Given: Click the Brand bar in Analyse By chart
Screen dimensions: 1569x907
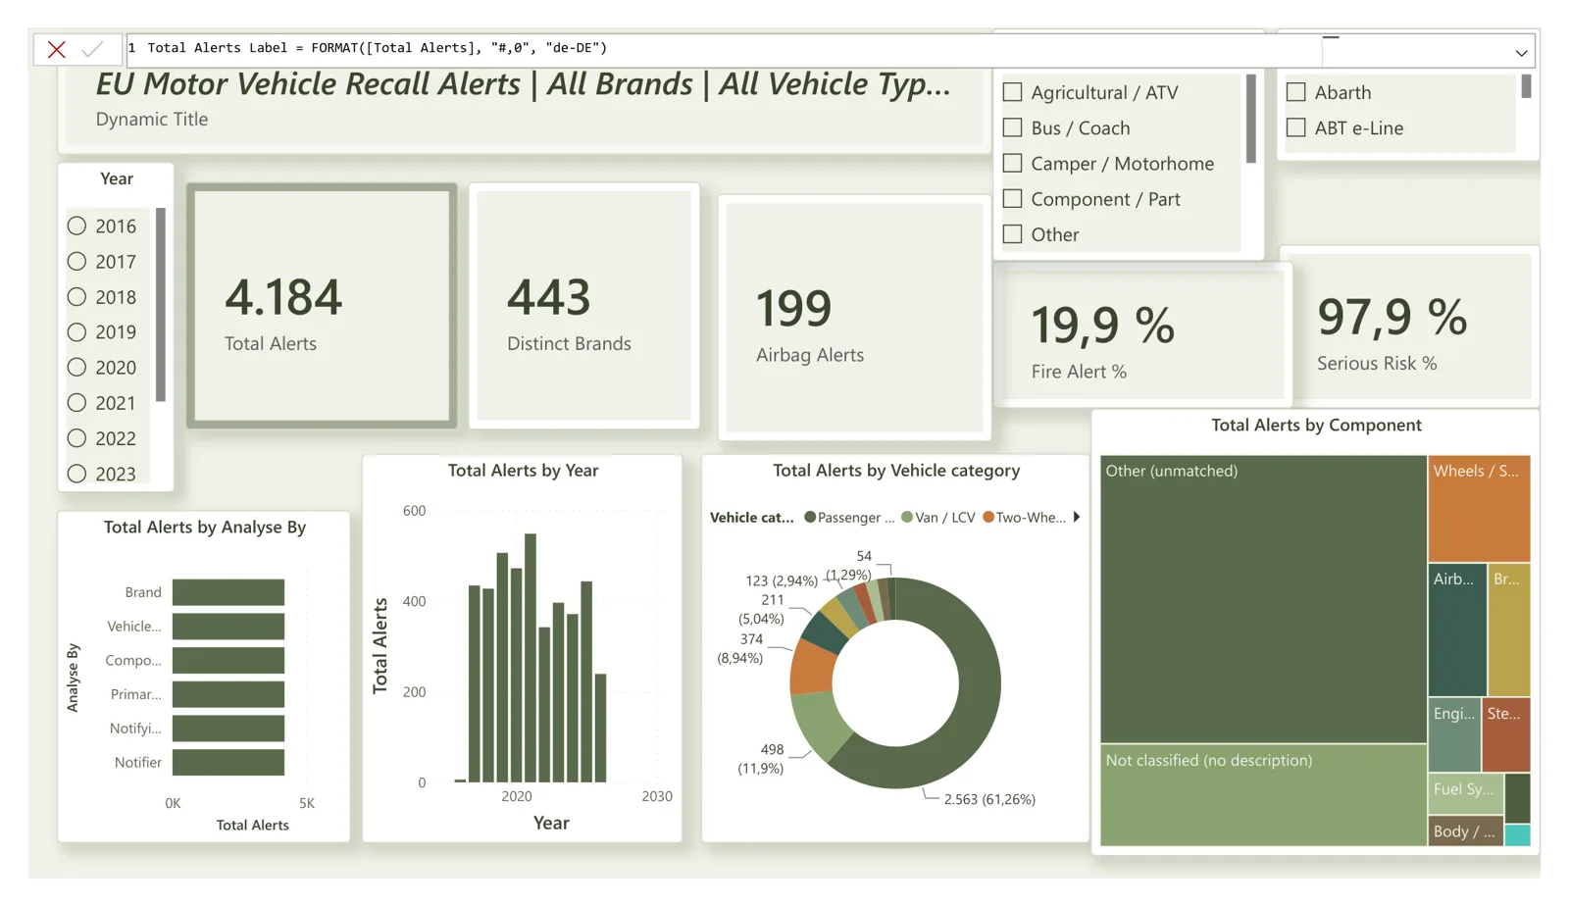Looking at the screenshot, I should point(228,592).
